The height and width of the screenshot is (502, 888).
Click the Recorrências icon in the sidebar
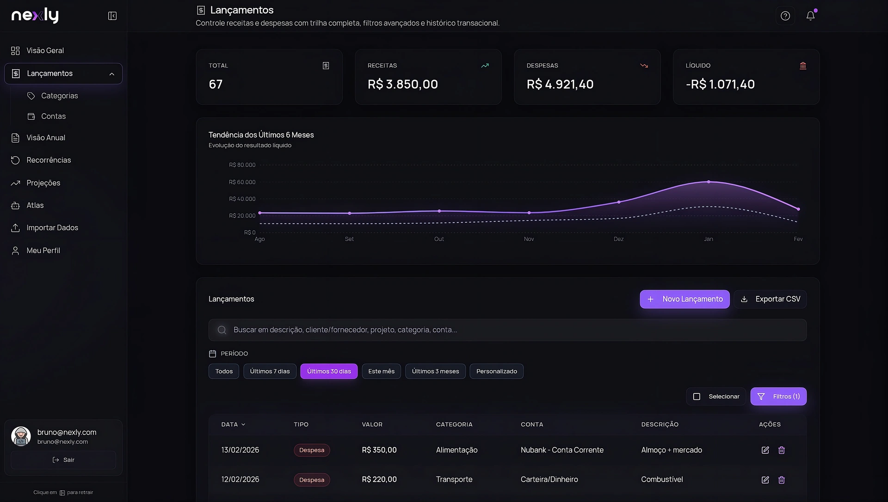tap(15, 160)
